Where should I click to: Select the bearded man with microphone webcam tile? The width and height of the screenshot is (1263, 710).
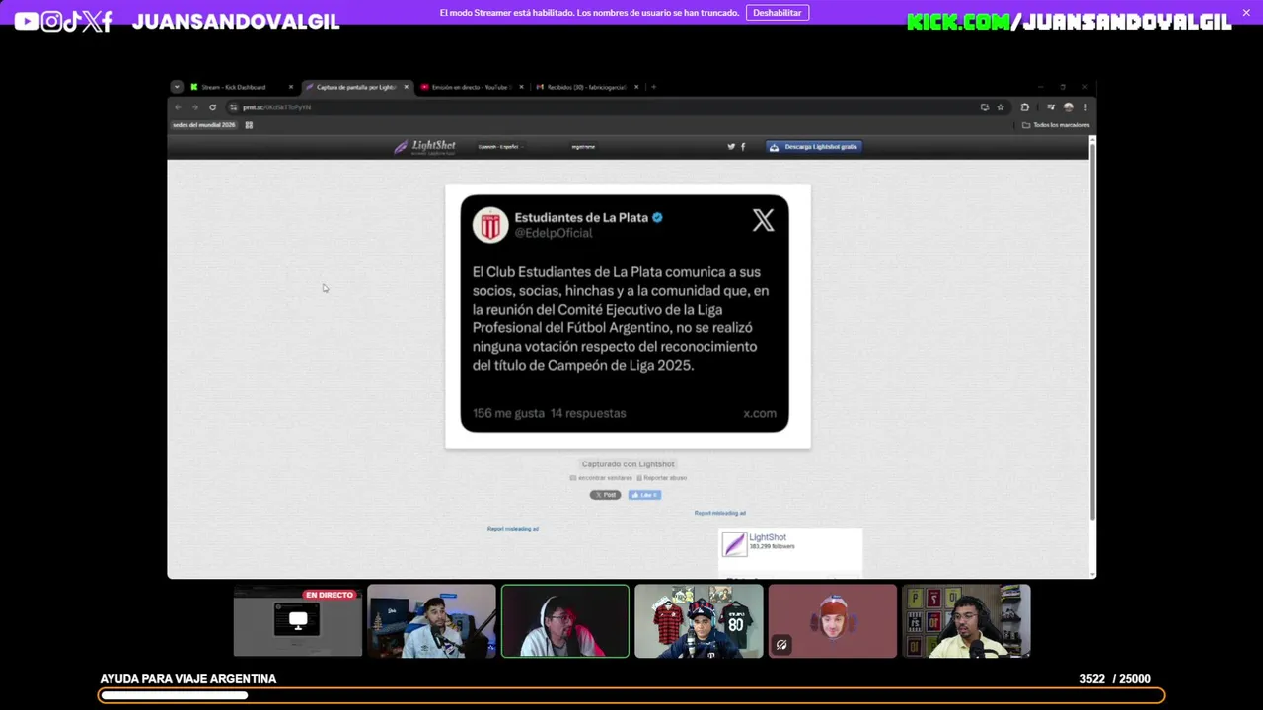tap(431, 621)
